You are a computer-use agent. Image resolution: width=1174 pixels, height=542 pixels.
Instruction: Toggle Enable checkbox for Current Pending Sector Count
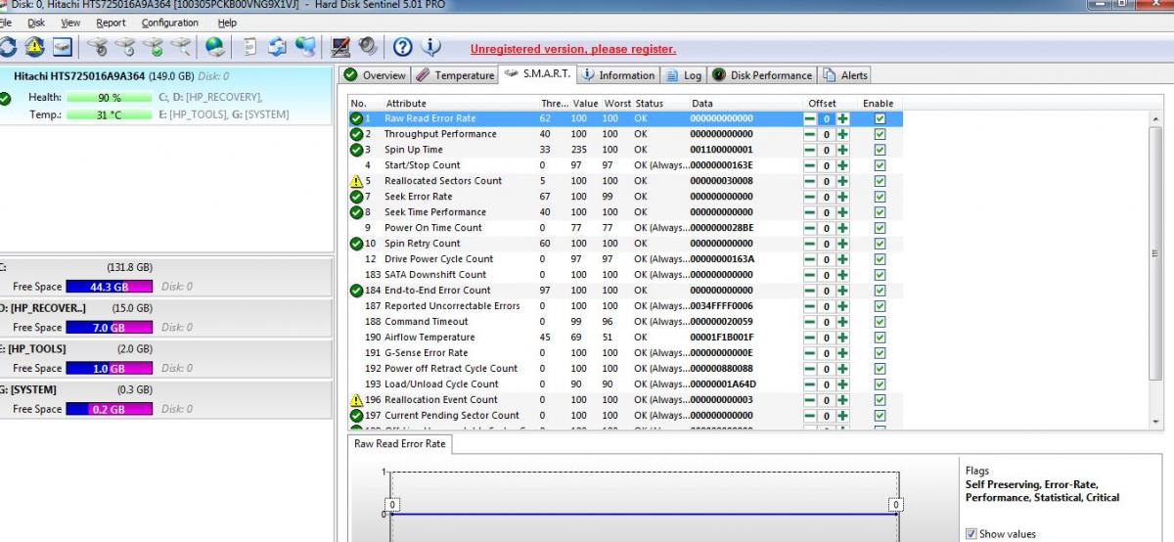point(880,416)
